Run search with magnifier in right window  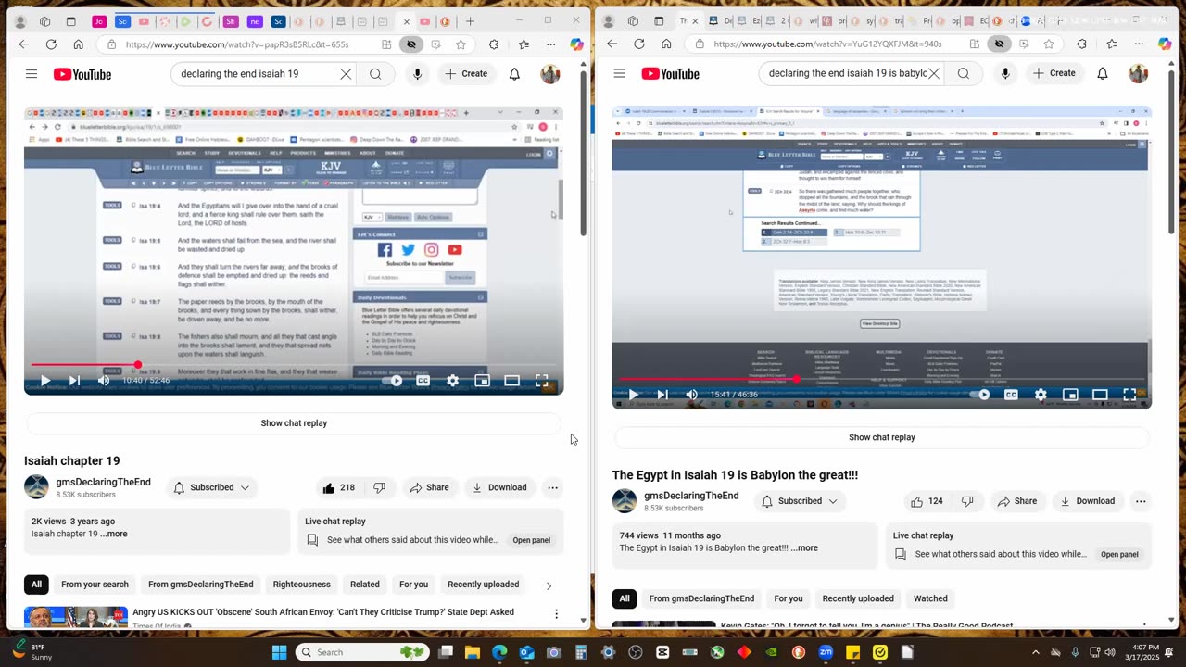964,73
